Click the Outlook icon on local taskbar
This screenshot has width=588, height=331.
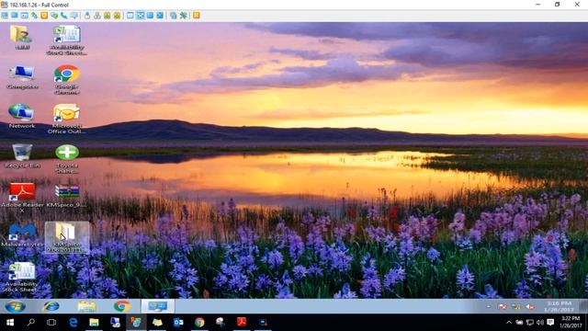[x=178, y=323]
